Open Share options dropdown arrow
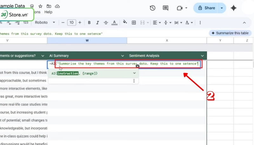254x145 pixels. (222, 8)
